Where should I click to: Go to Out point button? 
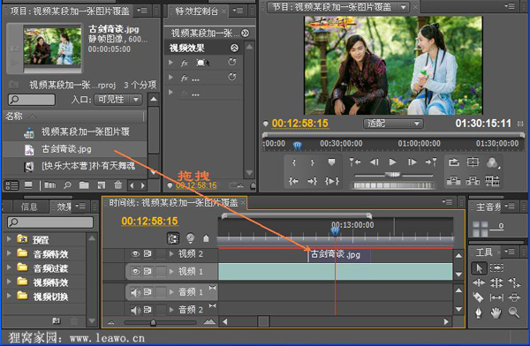(312, 182)
